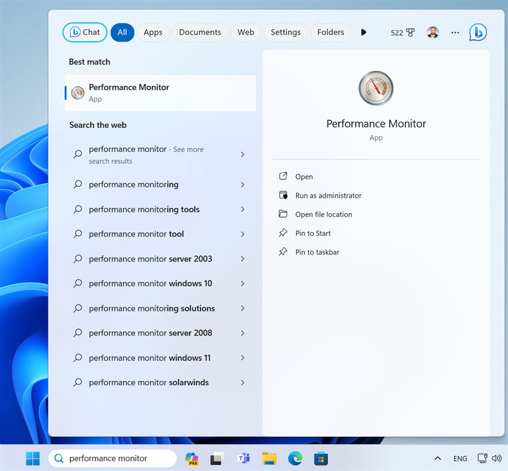508x471 pixels.
Task: Open the user profile avatar
Action: tap(432, 32)
